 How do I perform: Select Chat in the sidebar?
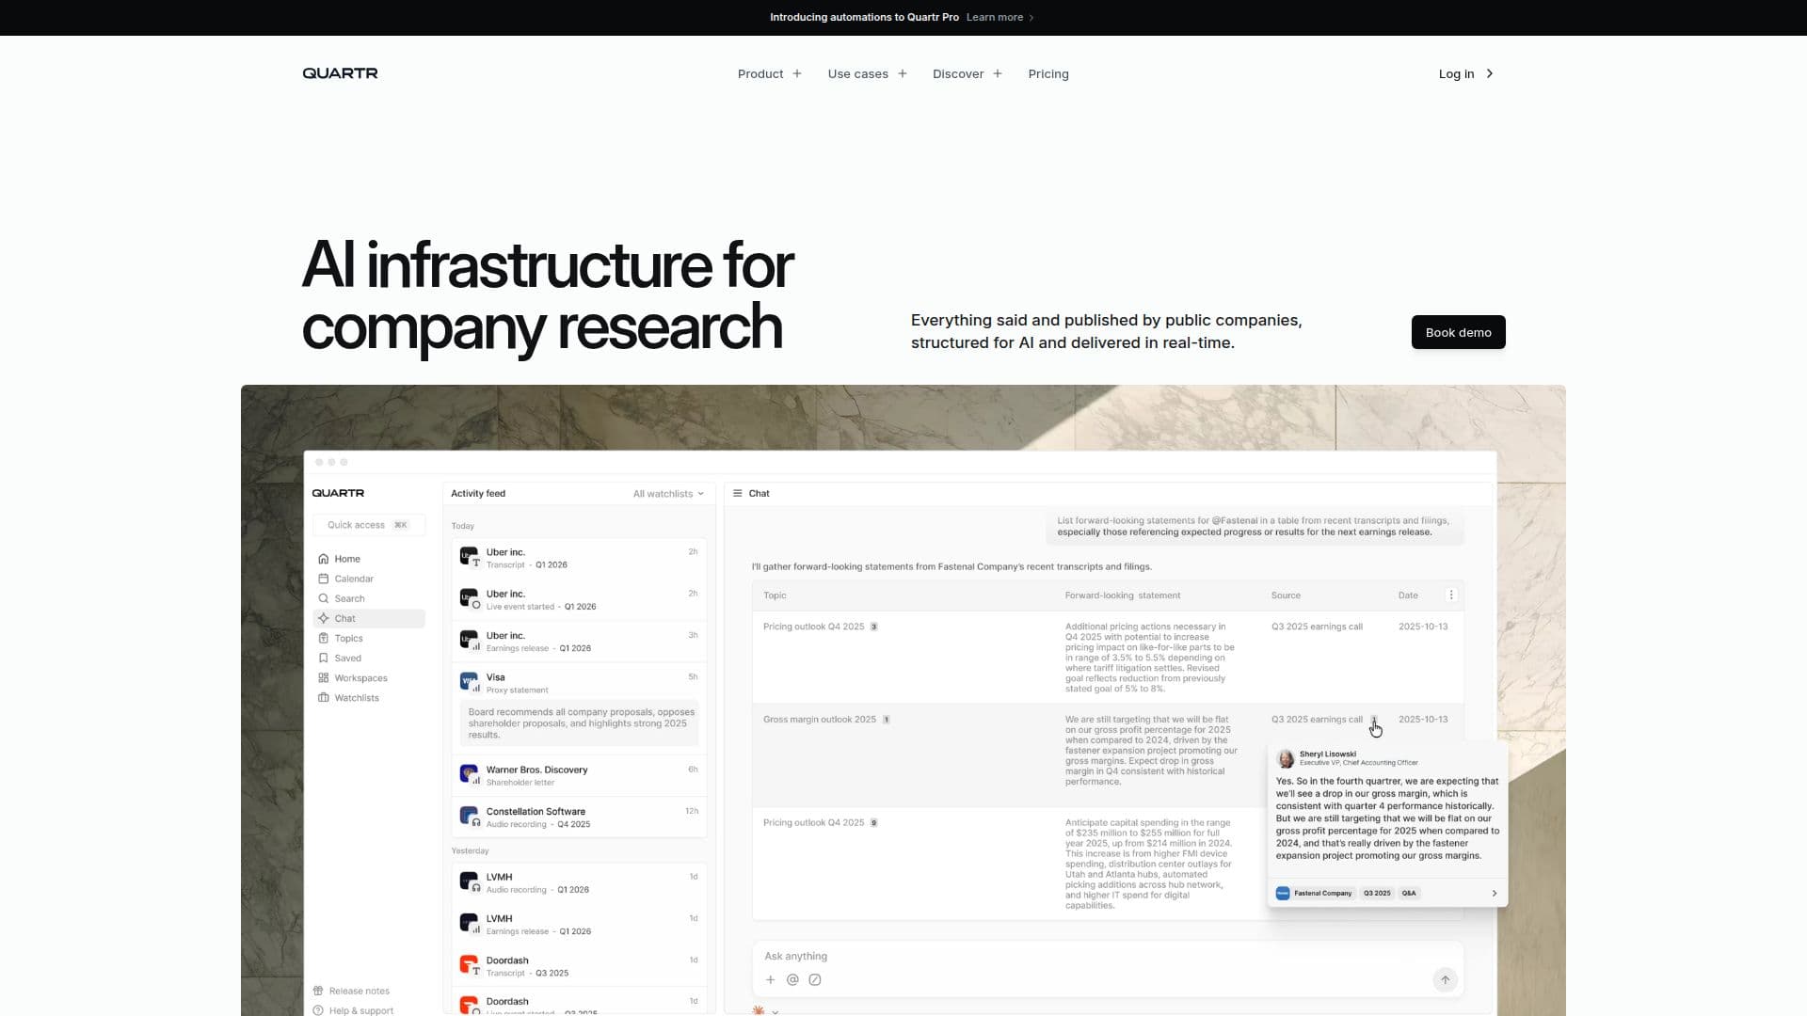point(368,618)
